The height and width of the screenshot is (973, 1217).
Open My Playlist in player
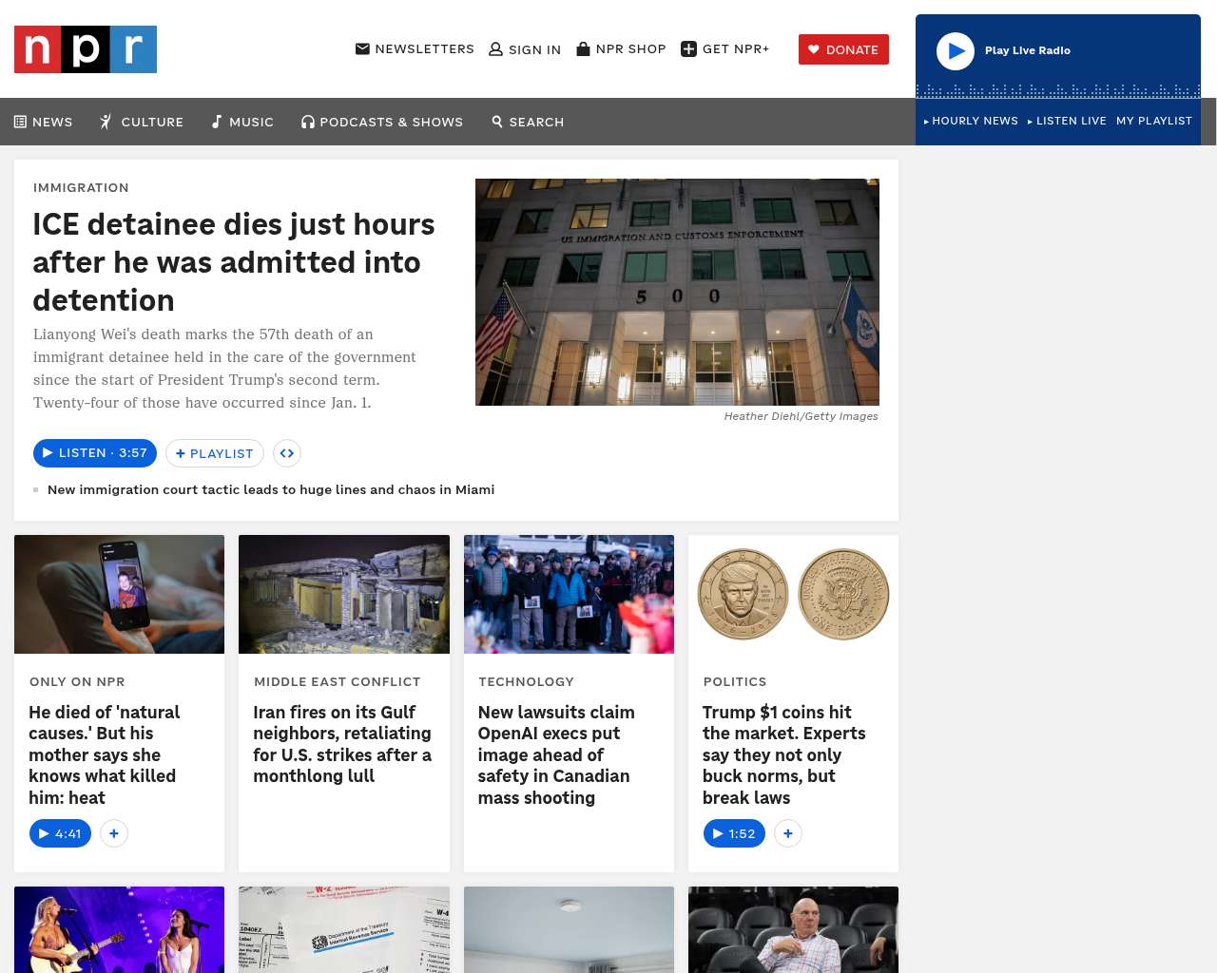click(1154, 121)
